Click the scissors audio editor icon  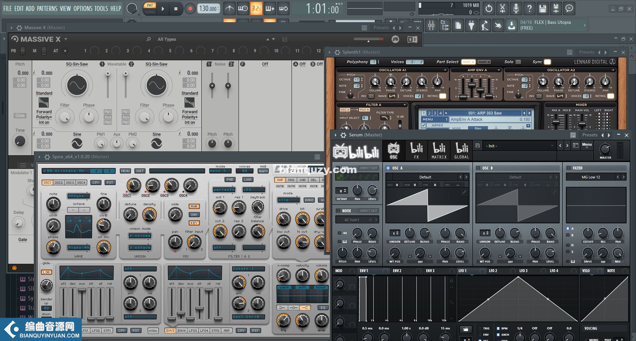coord(503,9)
